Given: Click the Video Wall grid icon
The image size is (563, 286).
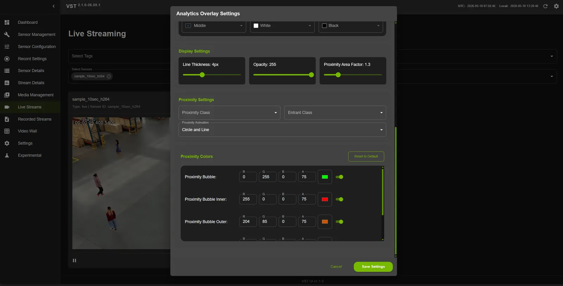Looking at the screenshot, I should 7,131.
